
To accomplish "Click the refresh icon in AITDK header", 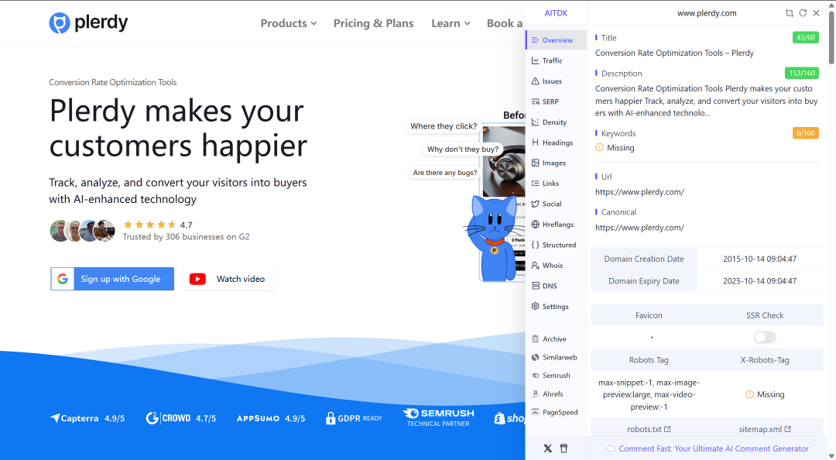I will [x=803, y=13].
